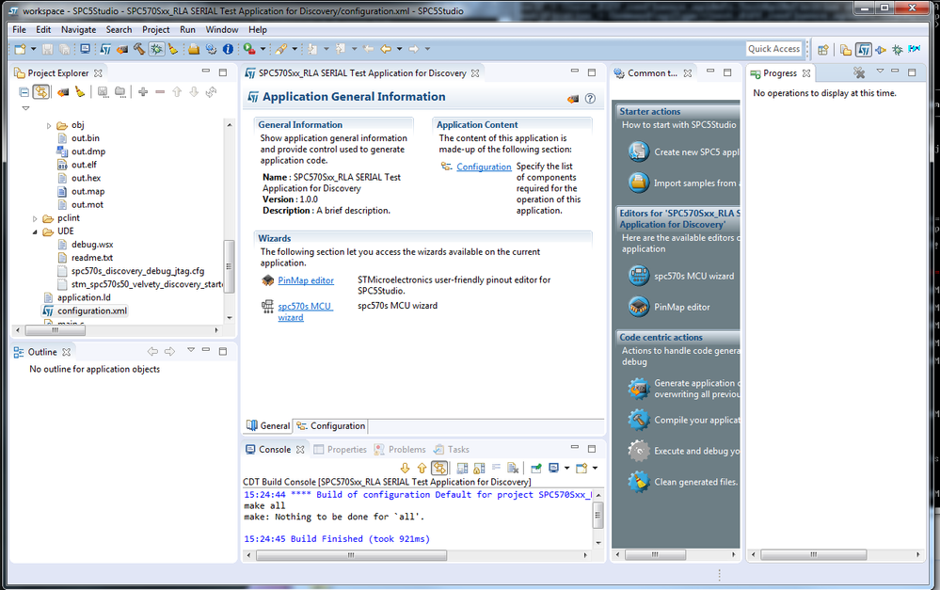Switch to the Problems tab

pos(400,450)
